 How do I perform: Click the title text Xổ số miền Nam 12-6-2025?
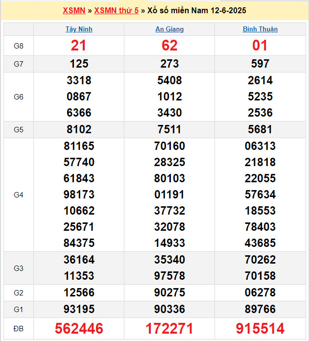coord(197,10)
